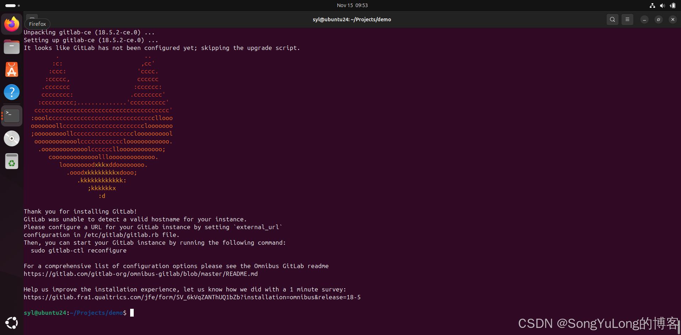This screenshot has width=681, height=335.
Task: Open the terminal hamburger menu
Action: [x=627, y=19]
